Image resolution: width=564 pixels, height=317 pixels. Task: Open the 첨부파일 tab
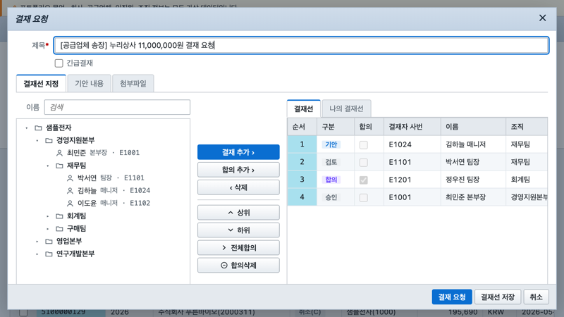133,84
